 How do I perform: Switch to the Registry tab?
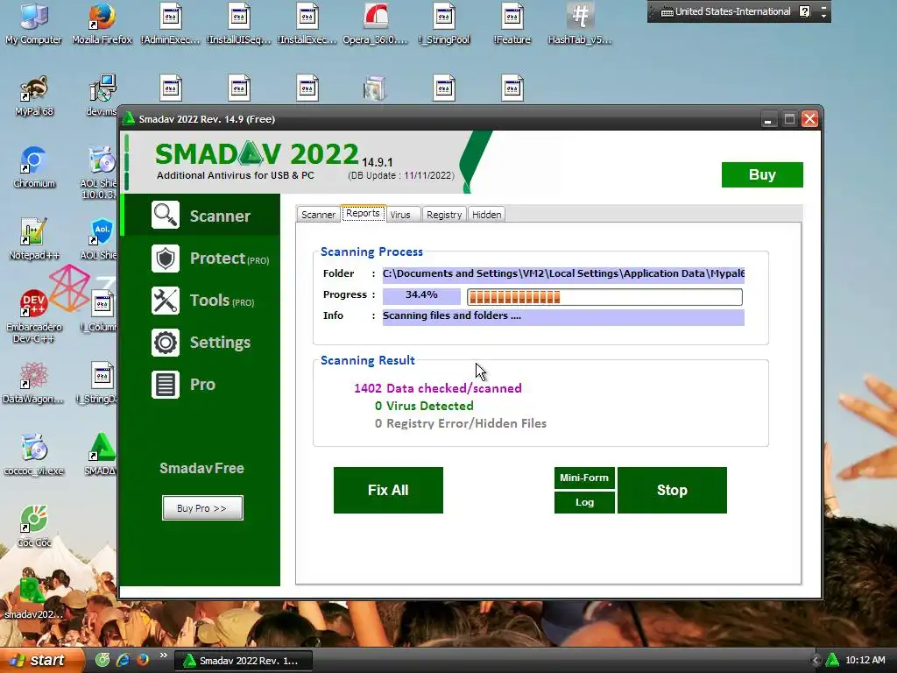coord(444,215)
